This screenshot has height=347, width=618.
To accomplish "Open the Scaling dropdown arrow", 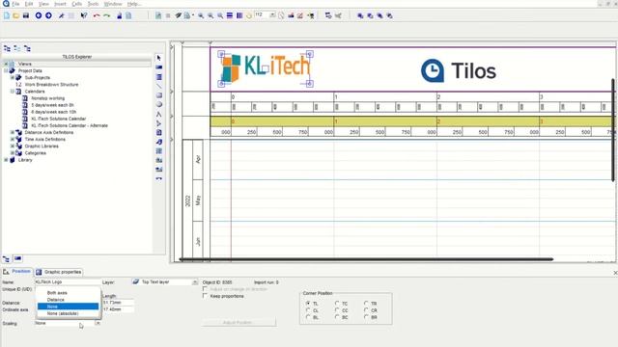I will click(x=98, y=323).
